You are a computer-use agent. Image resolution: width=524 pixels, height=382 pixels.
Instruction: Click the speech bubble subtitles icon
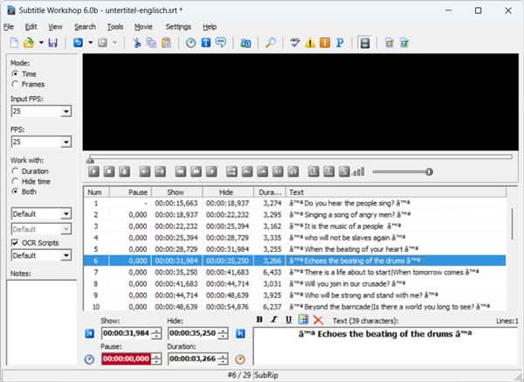click(221, 43)
